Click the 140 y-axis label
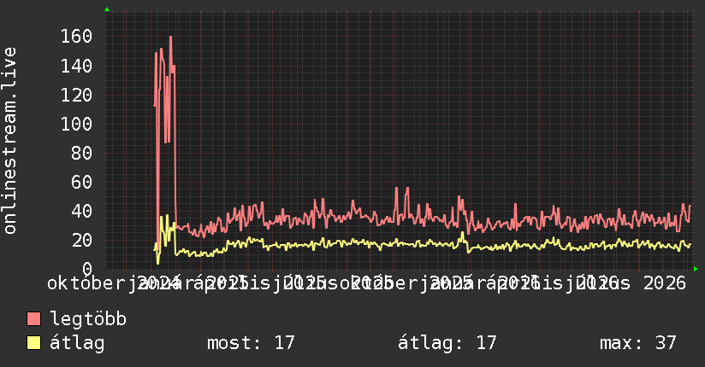The image size is (705, 367). [76, 66]
